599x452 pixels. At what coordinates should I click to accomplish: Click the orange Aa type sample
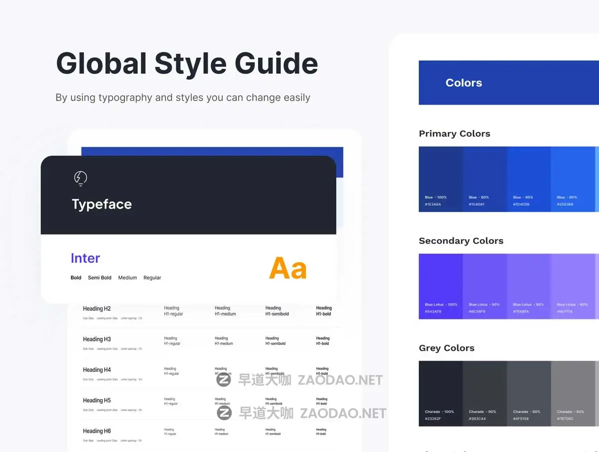tap(288, 268)
